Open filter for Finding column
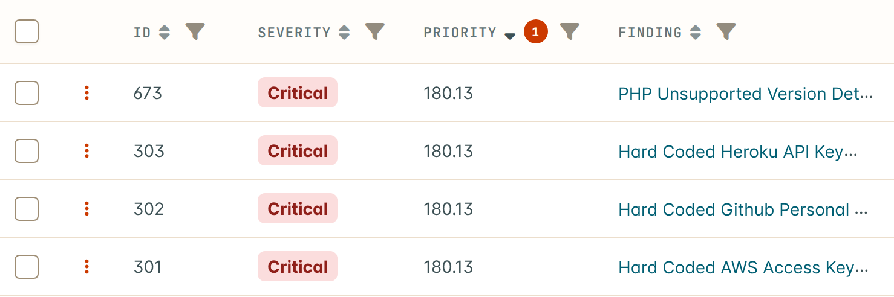This screenshot has height=297, width=894. tap(726, 32)
